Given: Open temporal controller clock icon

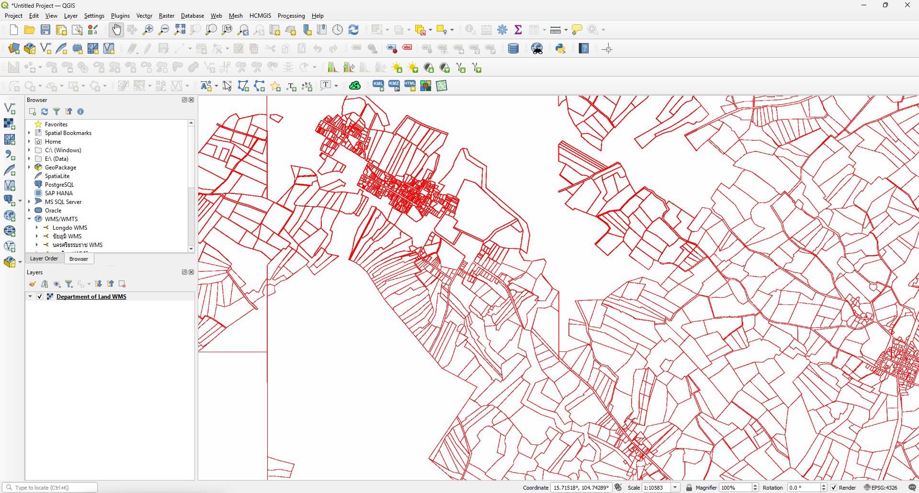Looking at the screenshot, I should [338, 30].
